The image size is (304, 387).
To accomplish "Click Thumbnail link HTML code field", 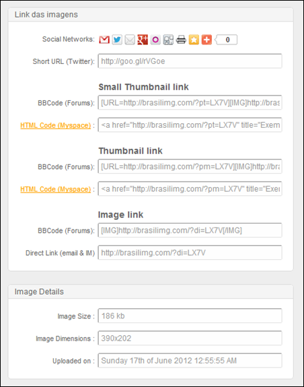I will click(190, 189).
